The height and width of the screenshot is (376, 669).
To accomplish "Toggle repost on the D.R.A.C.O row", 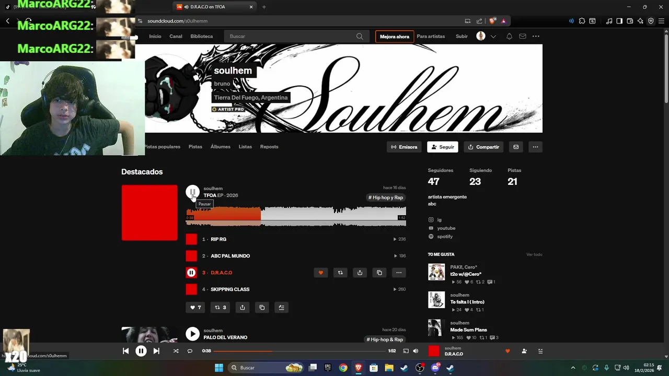I will (x=340, y=273).
